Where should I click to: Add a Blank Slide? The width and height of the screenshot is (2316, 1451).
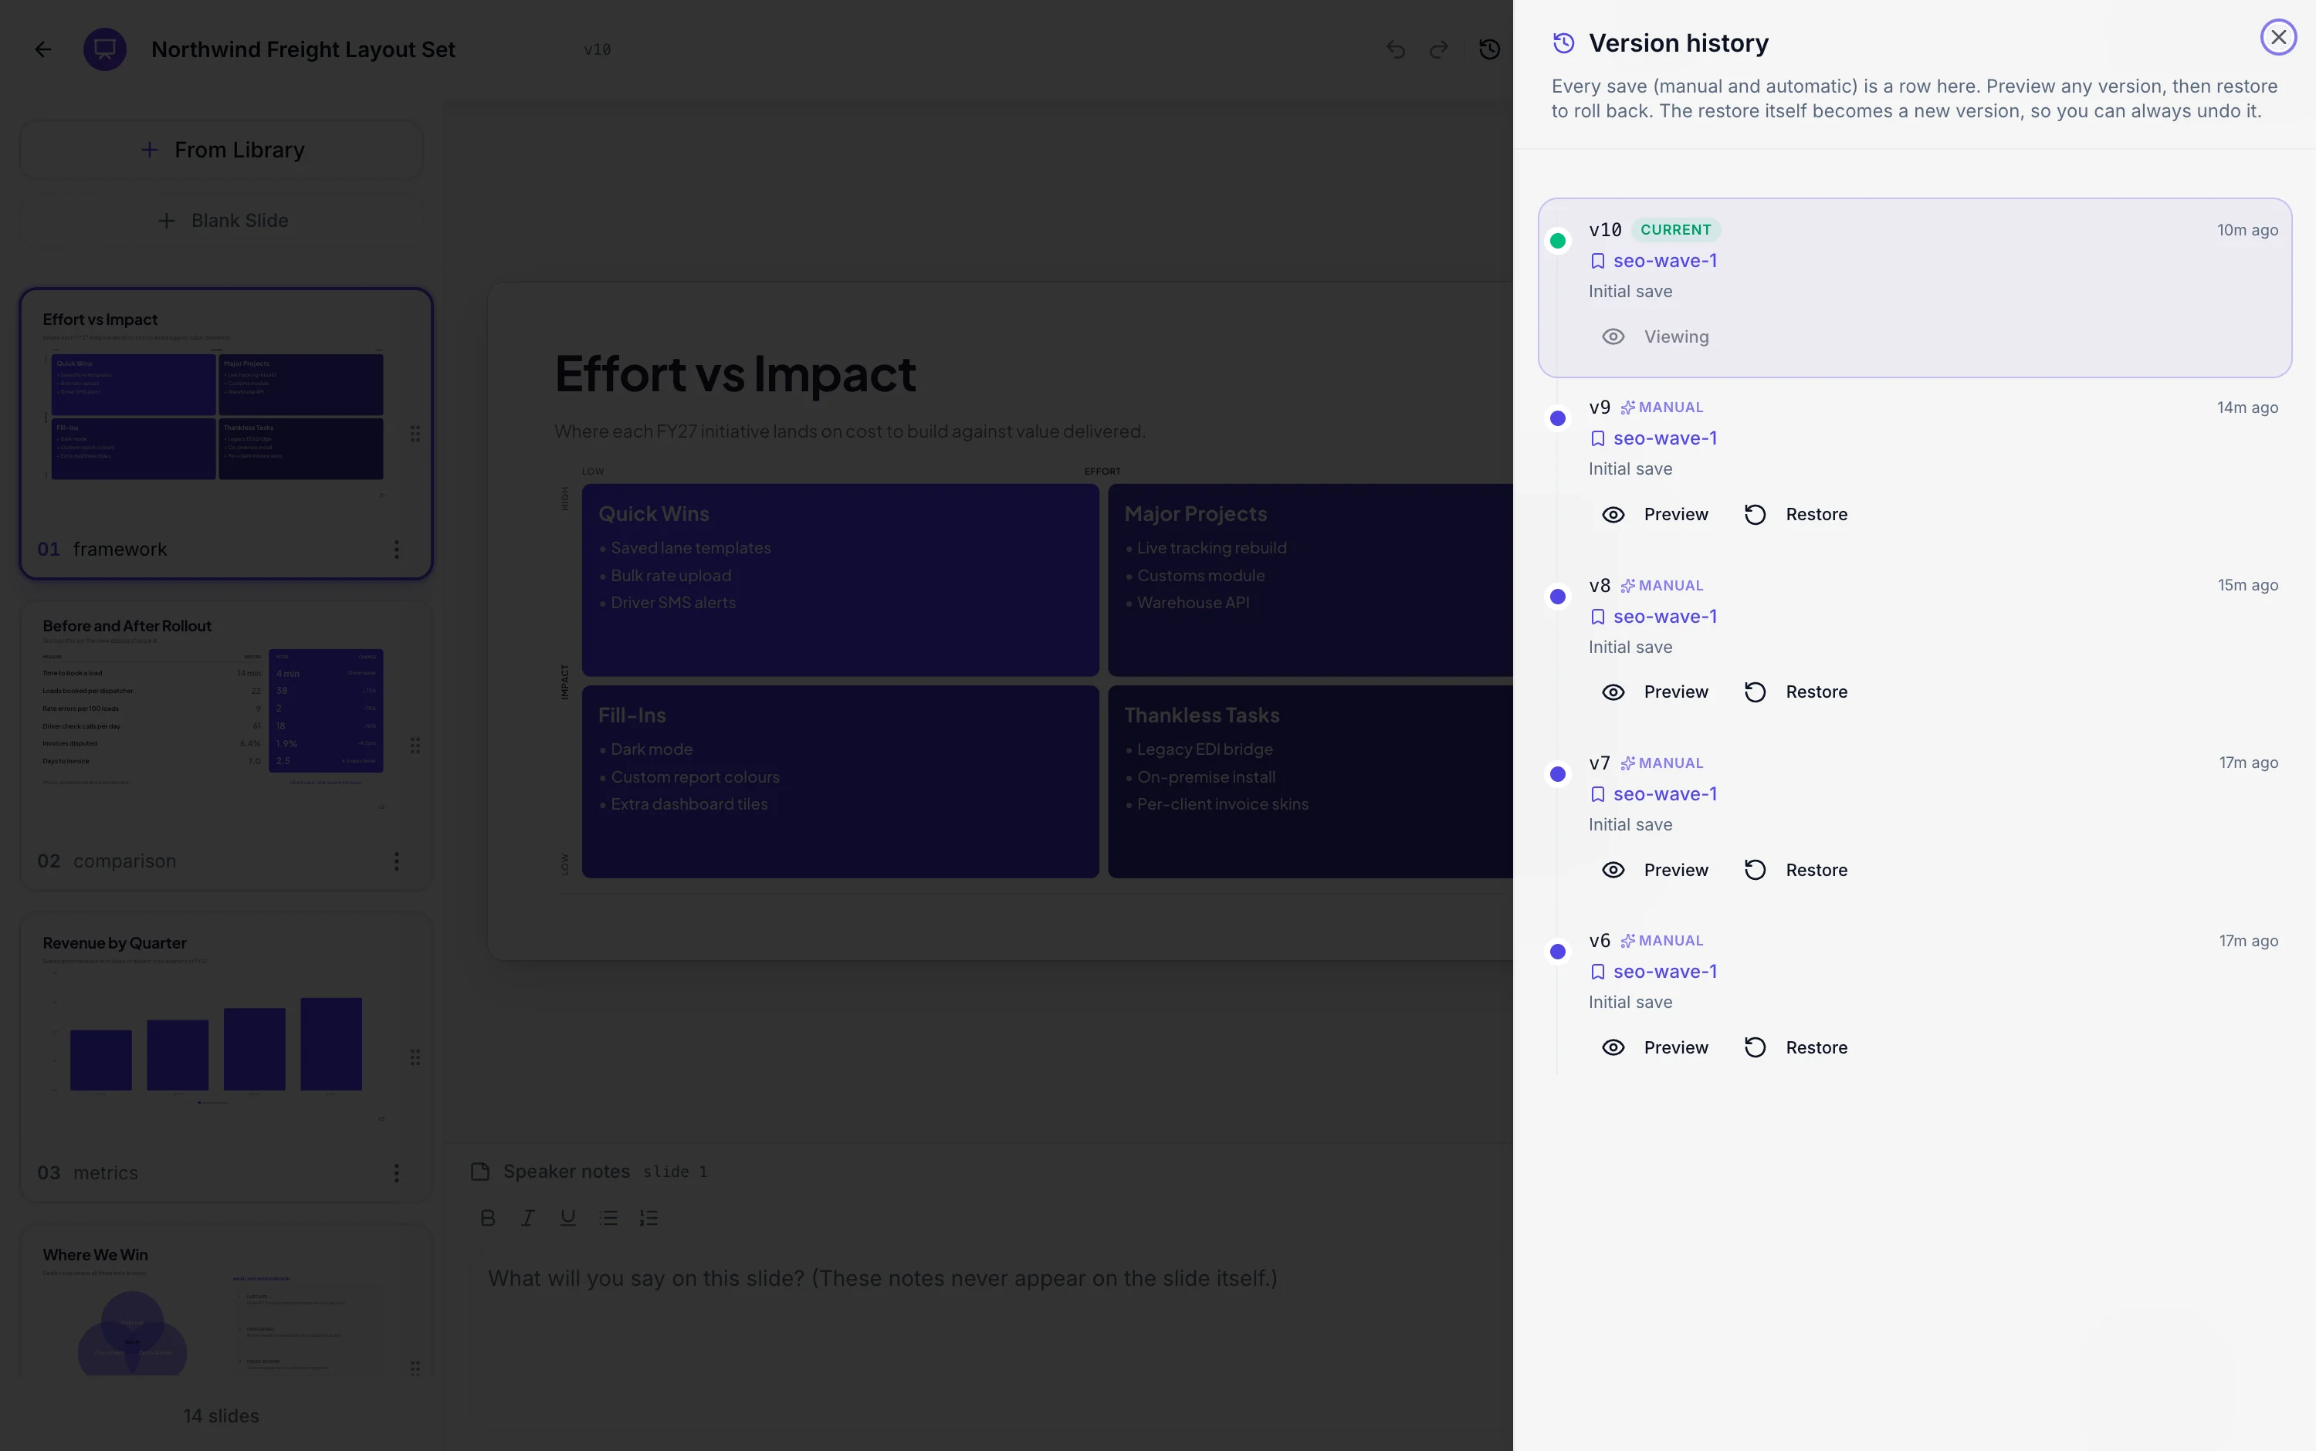point(222,221)
